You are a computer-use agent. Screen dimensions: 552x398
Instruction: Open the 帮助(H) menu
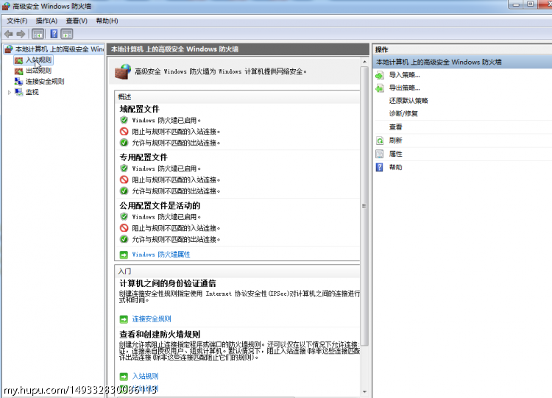pos(107,21)
